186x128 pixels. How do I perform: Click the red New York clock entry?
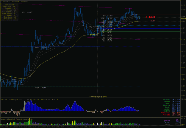(x=171, y=113)
